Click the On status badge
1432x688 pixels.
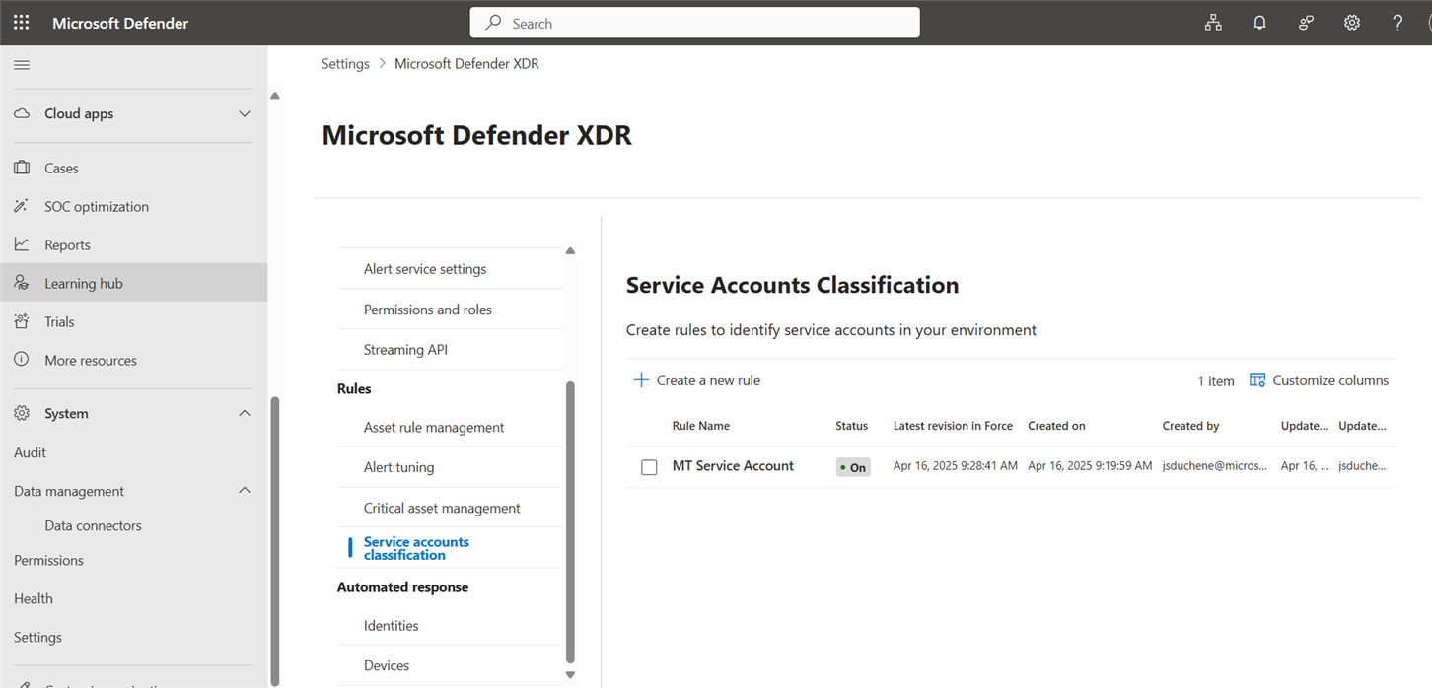(x=853, y=467)
